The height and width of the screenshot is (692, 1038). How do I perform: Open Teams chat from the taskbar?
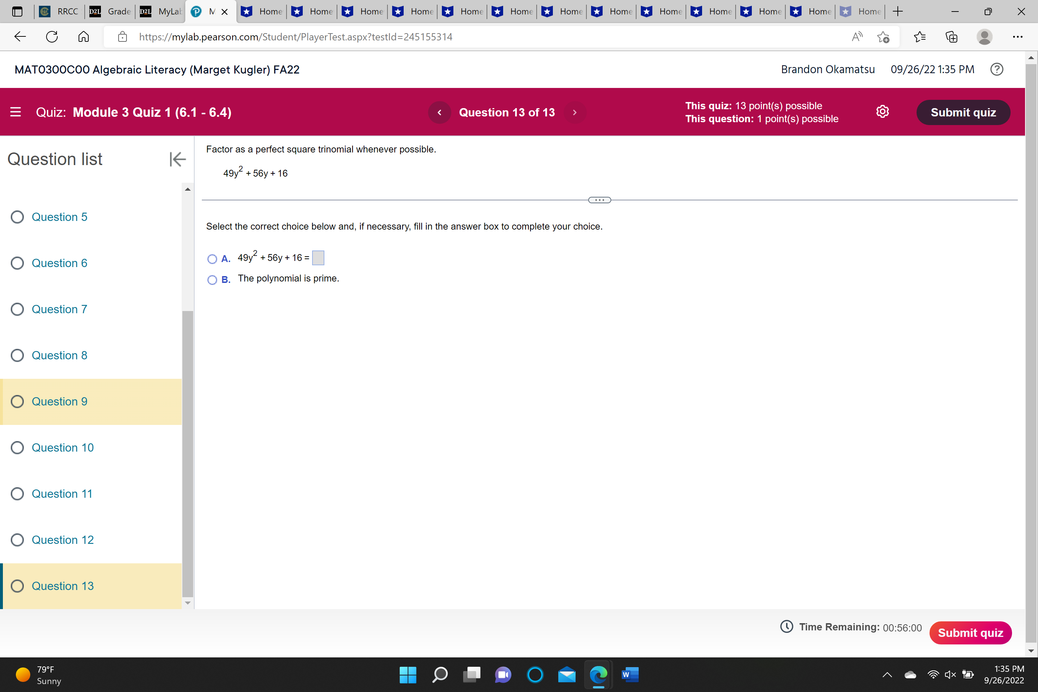click(503, 675)
